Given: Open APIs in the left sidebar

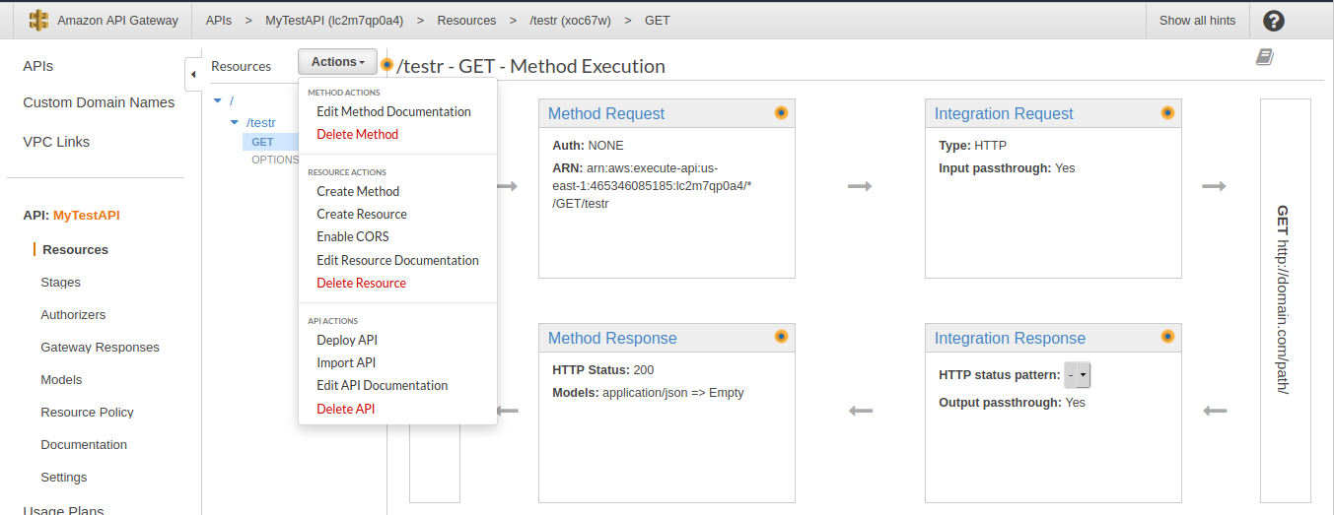Looking at the screenshot, I should point(38,66).
